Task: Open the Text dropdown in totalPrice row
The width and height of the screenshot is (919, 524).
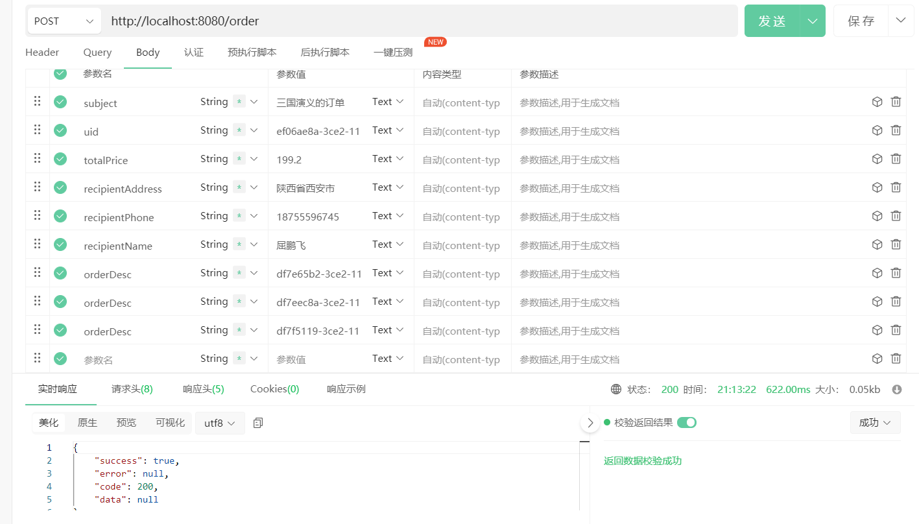Action: (x=388, y=159)
